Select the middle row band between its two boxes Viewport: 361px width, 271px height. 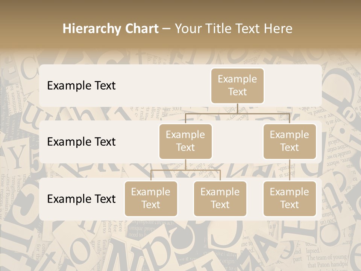[237, 147]
